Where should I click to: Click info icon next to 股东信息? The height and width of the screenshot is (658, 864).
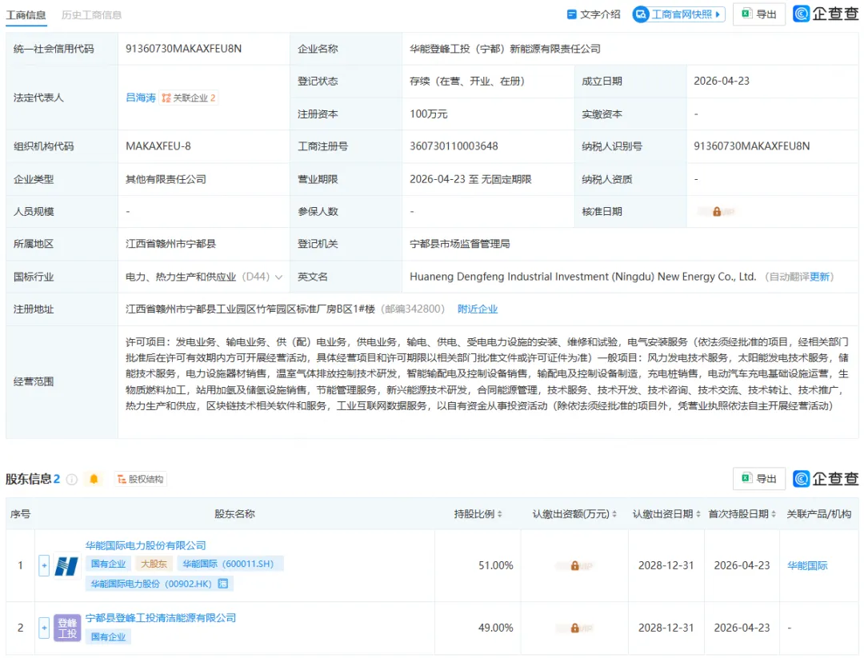click(72, 479)
